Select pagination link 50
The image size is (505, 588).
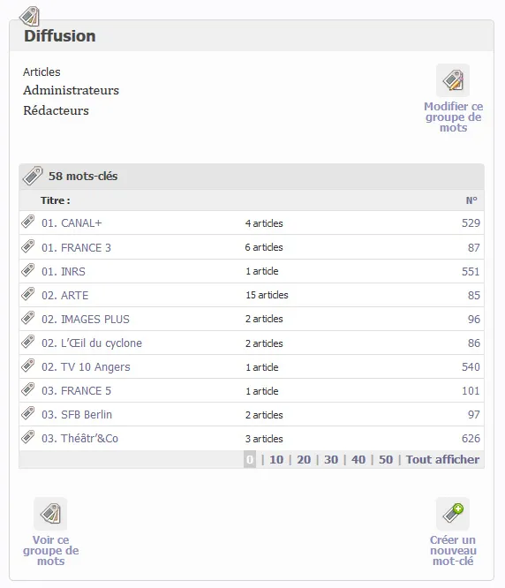(386, 460)
